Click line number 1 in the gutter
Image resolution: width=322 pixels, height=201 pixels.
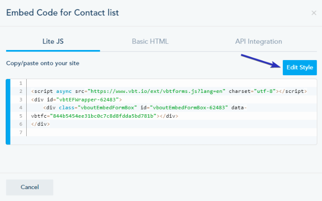tap(21, 83)
